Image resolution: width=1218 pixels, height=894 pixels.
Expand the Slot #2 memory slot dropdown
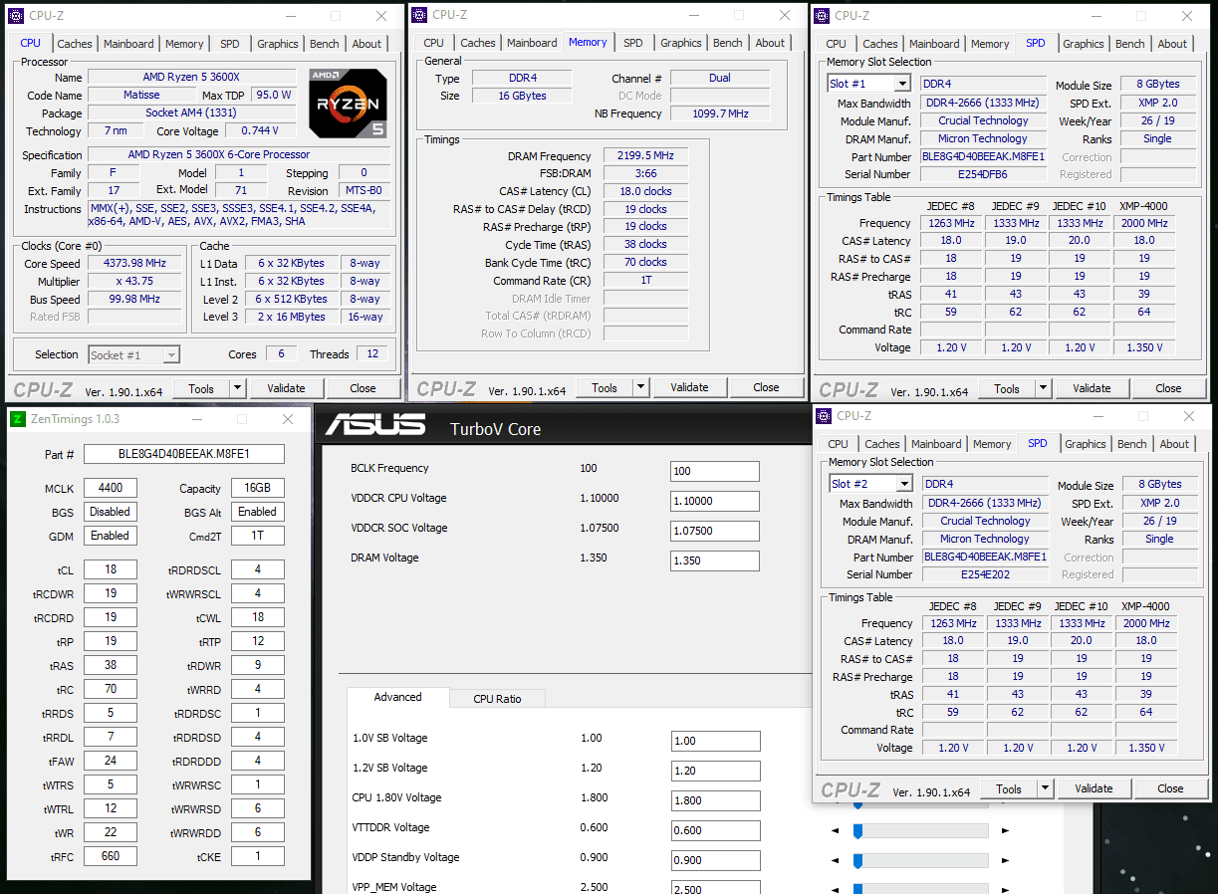pyautogui.click(x=904, y=484)
